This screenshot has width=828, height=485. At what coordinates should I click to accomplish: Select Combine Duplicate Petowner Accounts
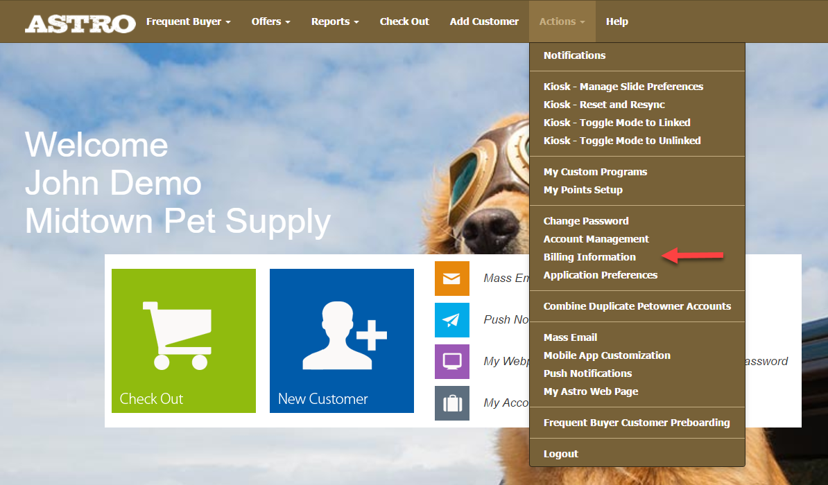pyautogui.click(x=637, y=306)
